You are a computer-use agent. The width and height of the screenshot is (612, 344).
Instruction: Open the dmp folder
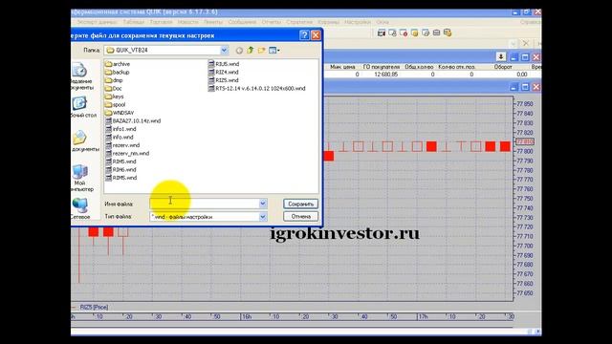pyautogui.click(x=114, y=80)
